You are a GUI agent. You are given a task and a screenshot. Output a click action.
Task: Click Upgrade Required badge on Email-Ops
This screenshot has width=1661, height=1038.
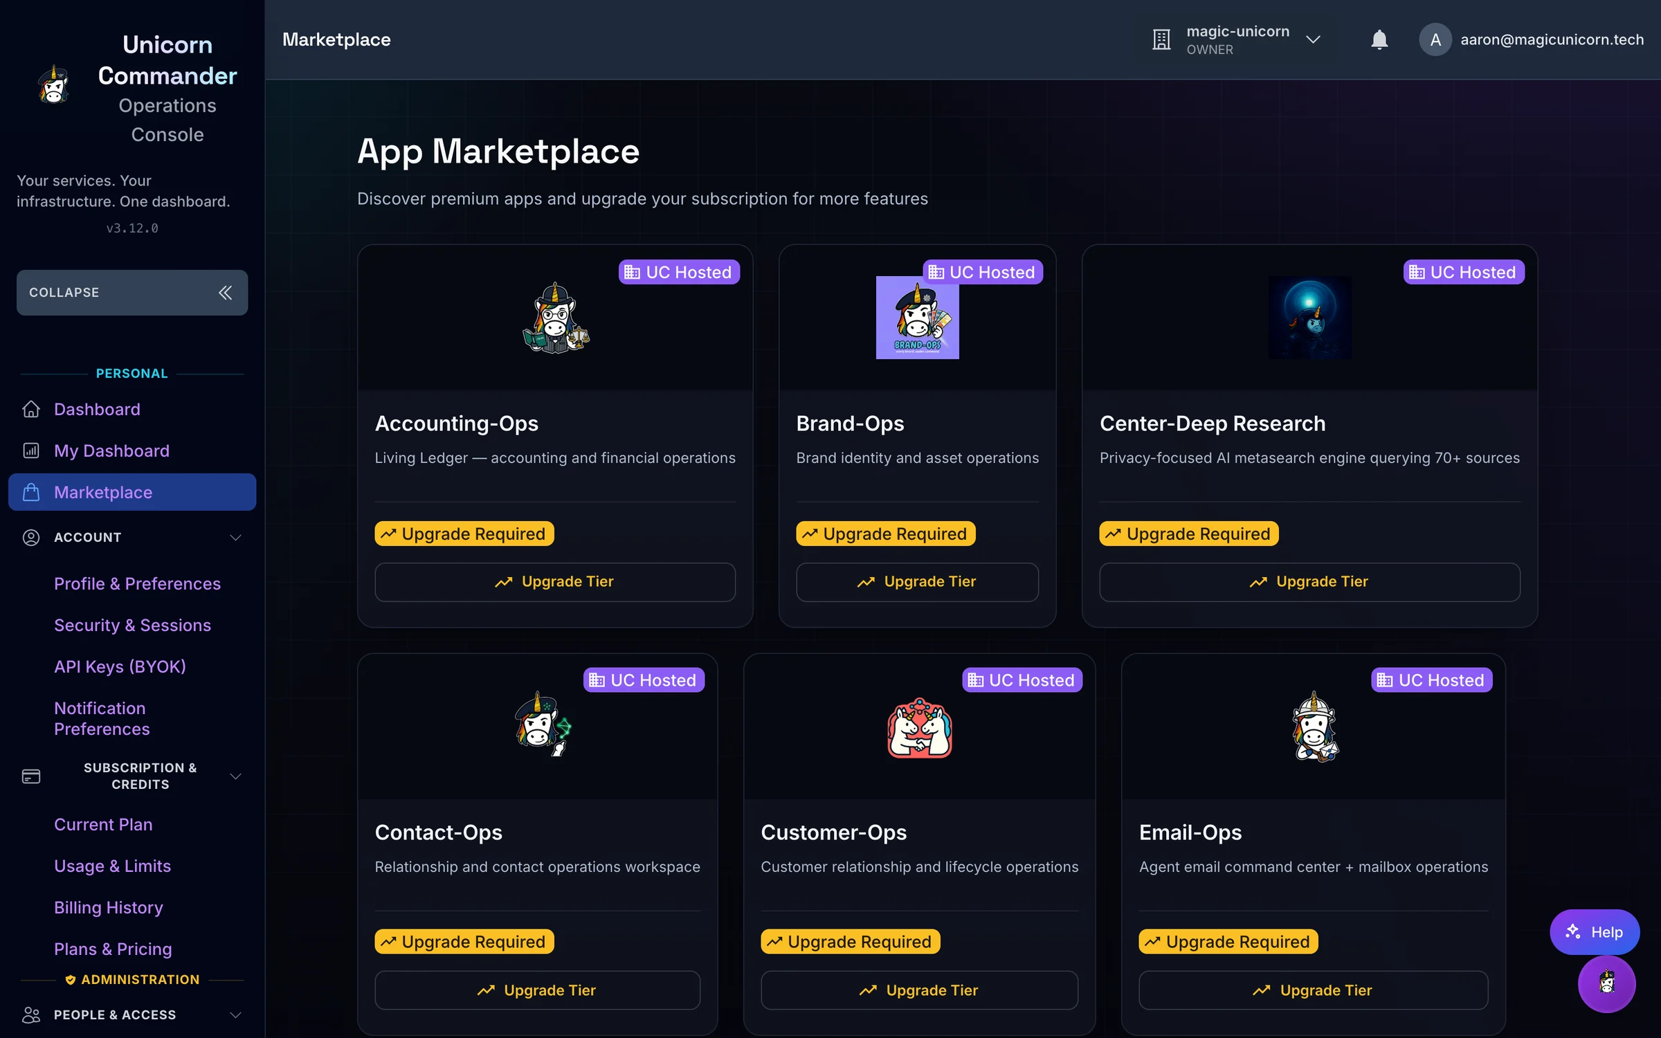point(1228,942)
